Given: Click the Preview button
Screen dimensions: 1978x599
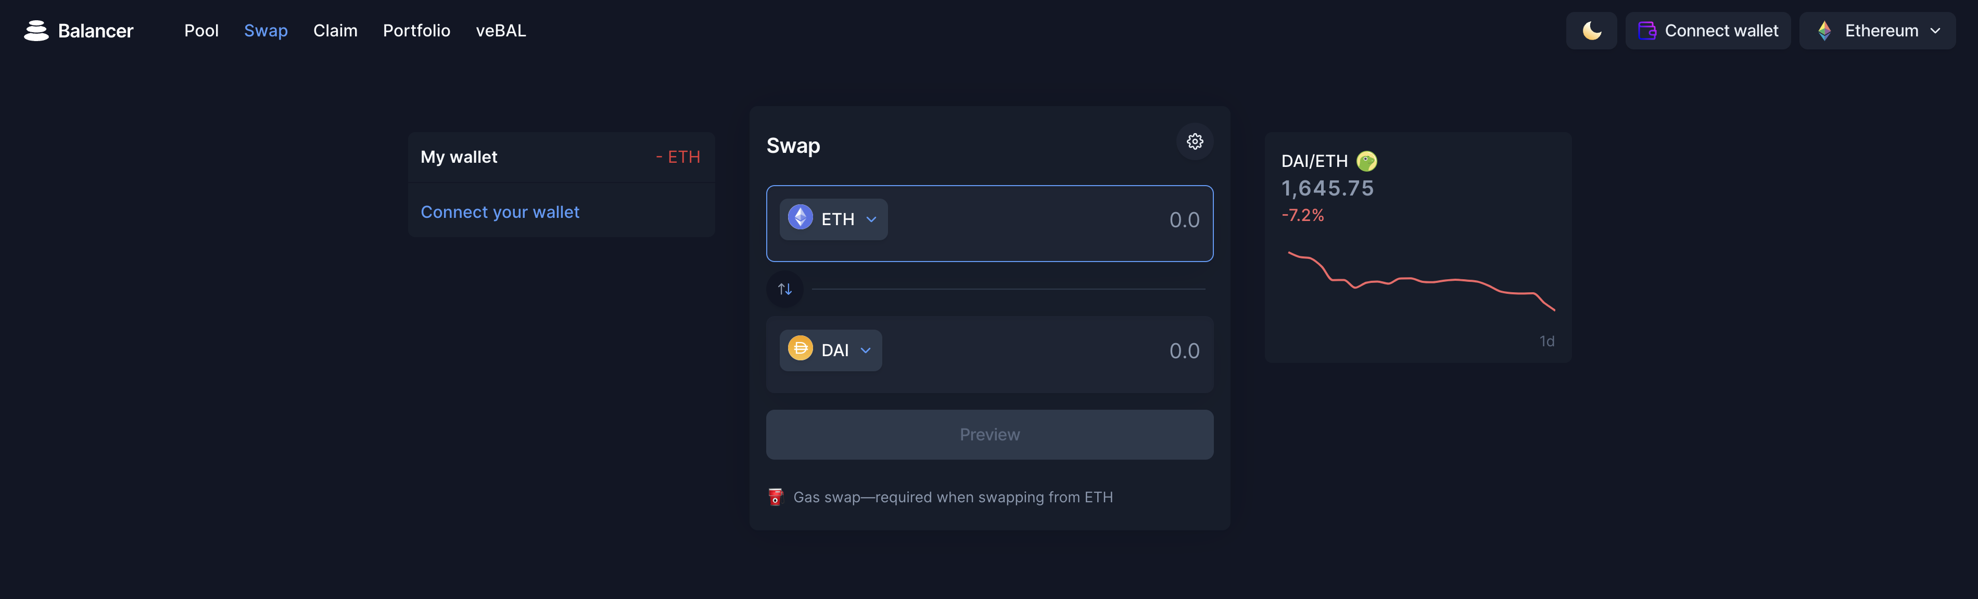Looking at the screenshot, I should coord(990,435).
